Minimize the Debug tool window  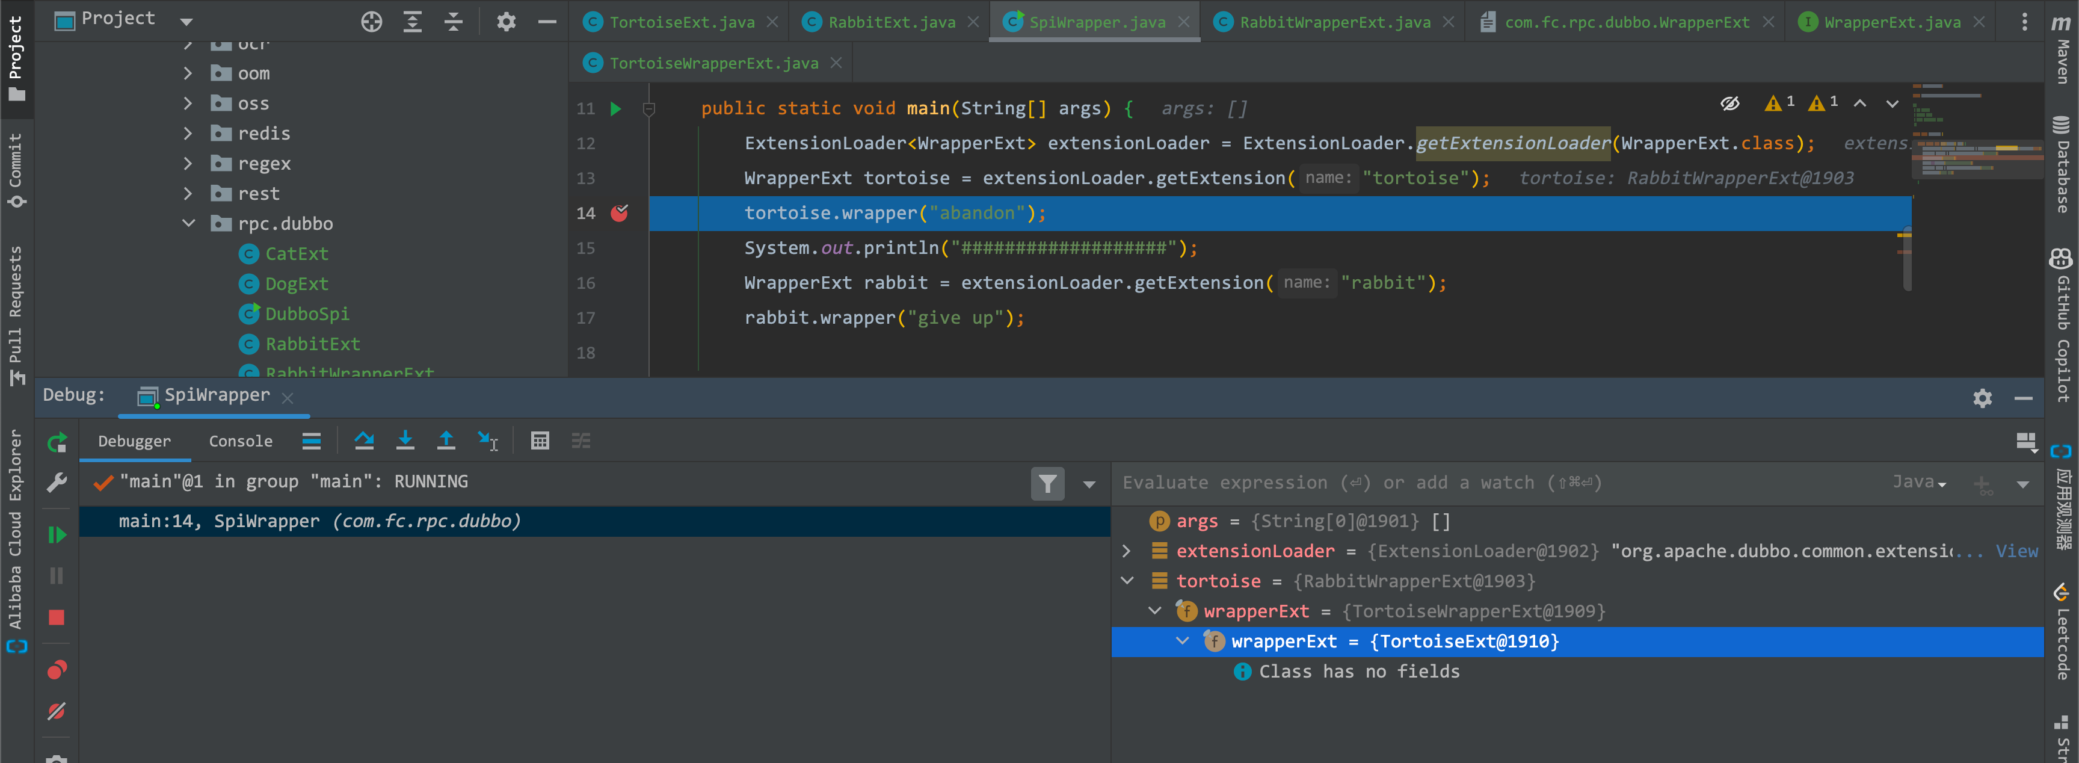[2023, 398]
